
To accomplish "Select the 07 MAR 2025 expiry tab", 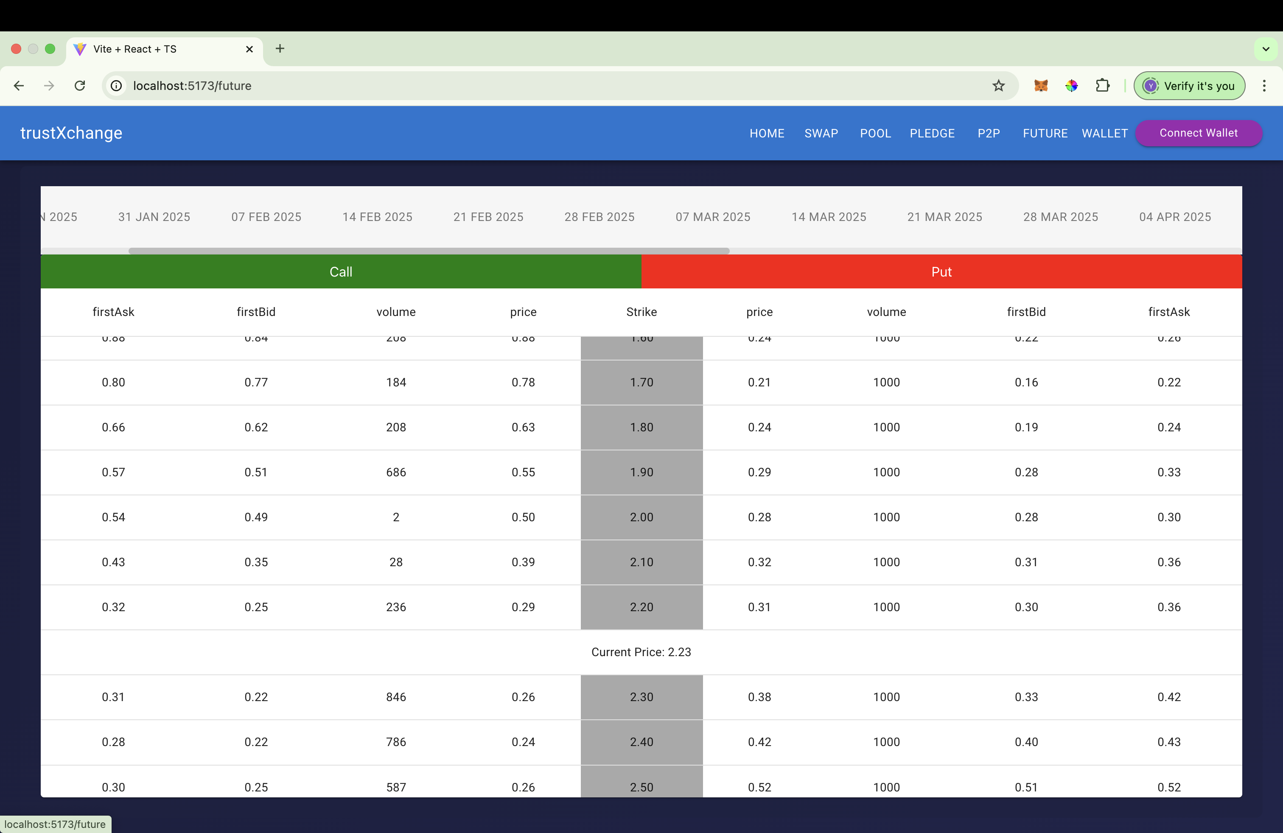I will click(713, 217).
